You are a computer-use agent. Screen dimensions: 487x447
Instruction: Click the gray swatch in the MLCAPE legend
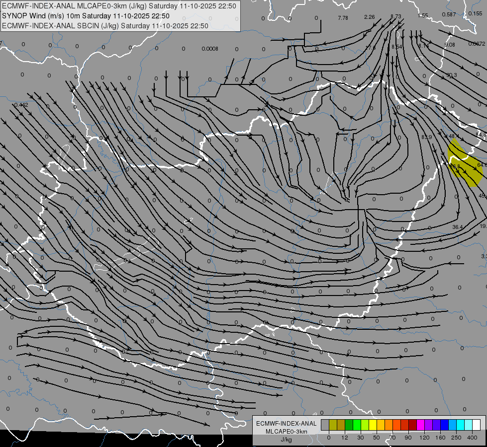point(325,425)
